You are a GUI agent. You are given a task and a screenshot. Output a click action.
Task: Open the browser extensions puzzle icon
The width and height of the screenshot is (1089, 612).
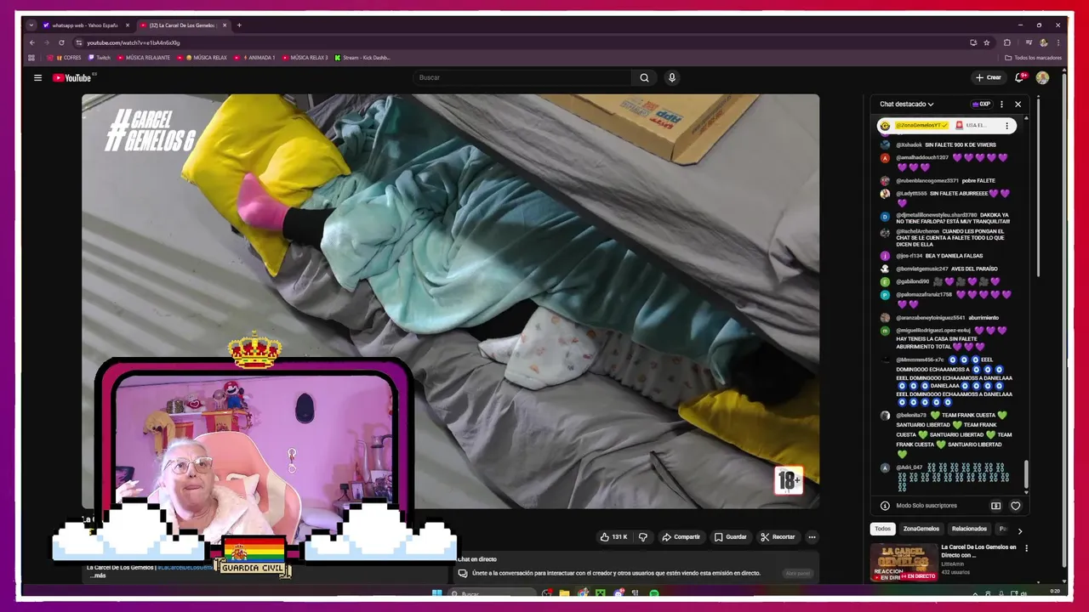(x=1007, y=42)
